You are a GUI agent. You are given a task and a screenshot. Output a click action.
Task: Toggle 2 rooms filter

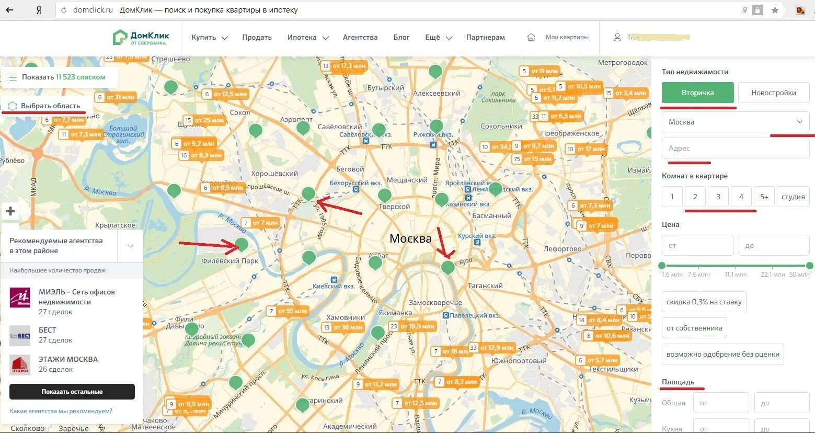pyautogui.click(x=695, y=197)
